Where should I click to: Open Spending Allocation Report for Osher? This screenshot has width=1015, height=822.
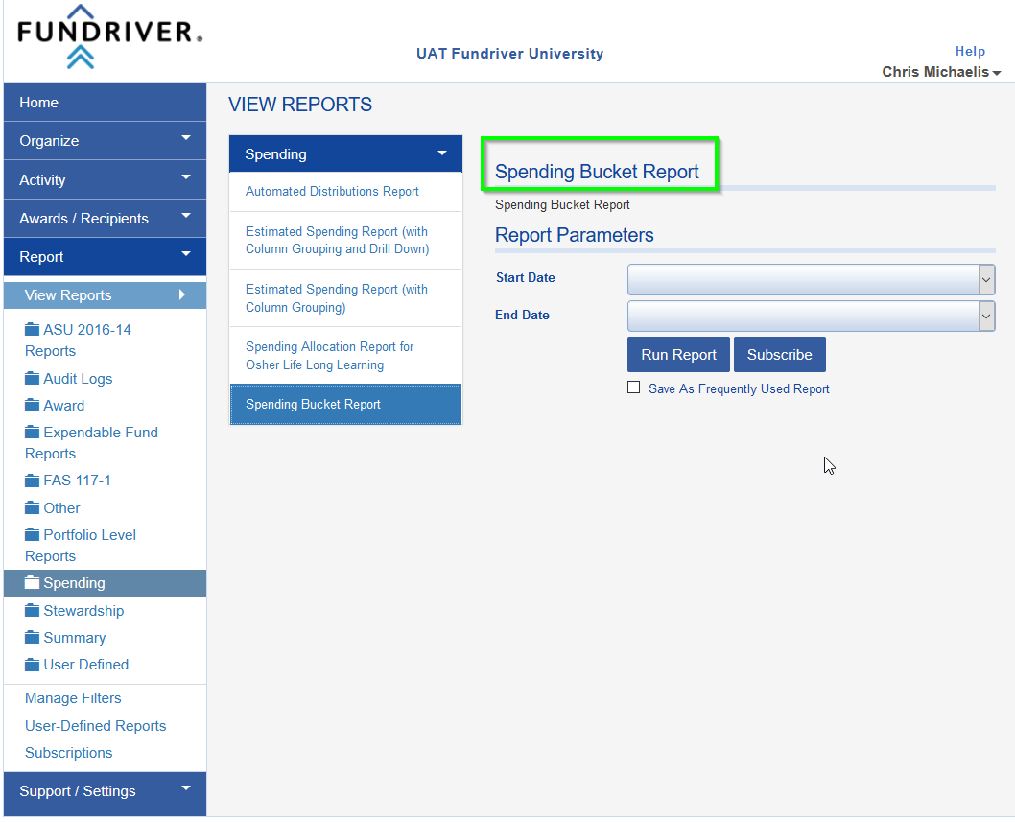pyautogui.click(x=345, y=355)
